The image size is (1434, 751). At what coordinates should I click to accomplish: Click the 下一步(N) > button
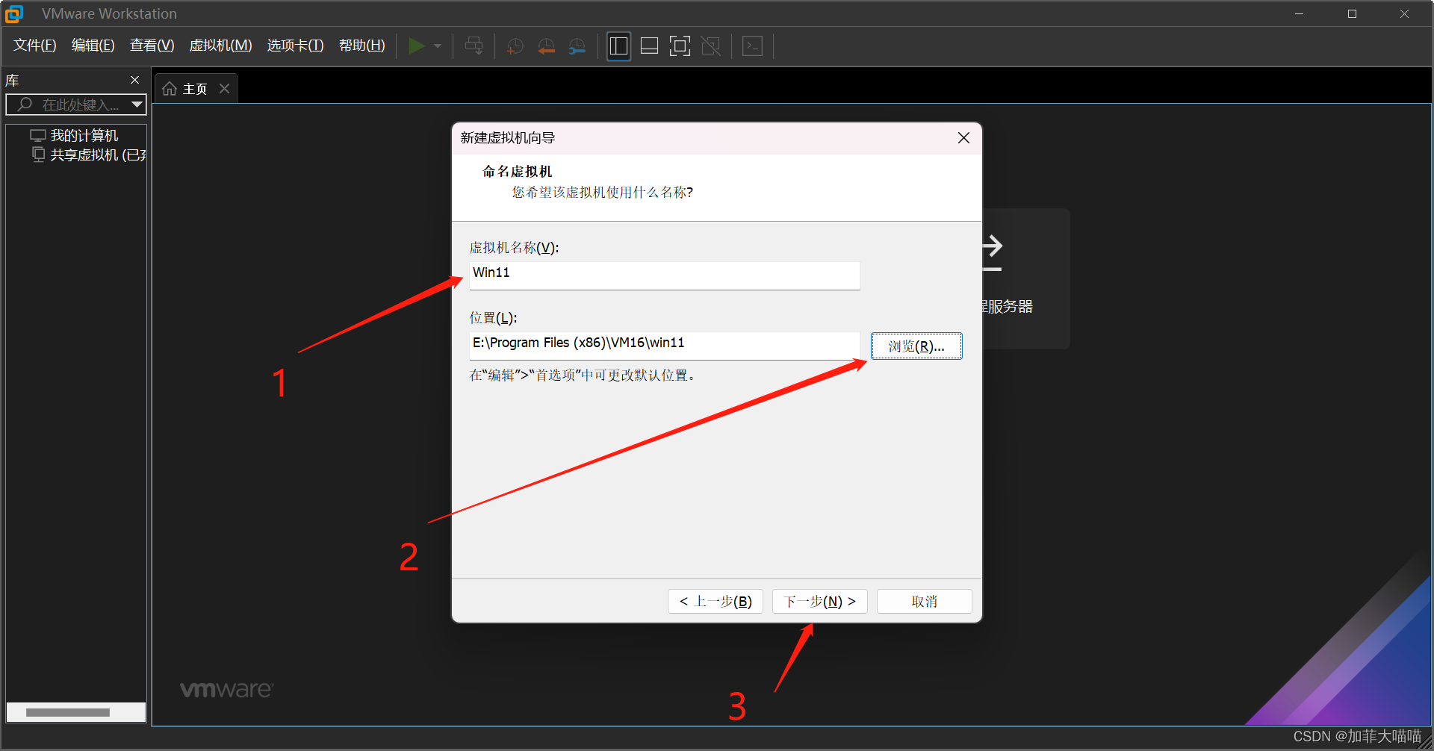coord(819,602)
